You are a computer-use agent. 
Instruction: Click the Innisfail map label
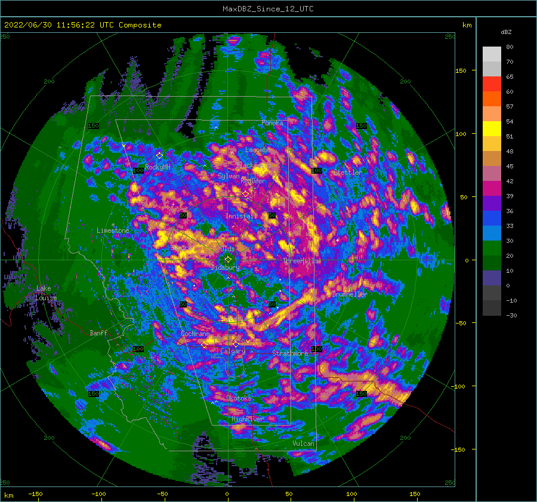(x=241, y=216)
